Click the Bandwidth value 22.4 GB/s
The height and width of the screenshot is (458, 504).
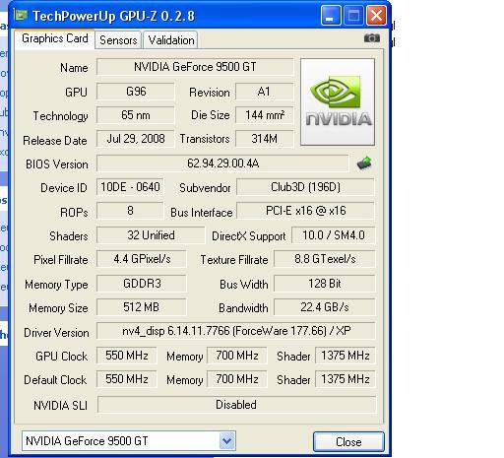tap(325, 307)
